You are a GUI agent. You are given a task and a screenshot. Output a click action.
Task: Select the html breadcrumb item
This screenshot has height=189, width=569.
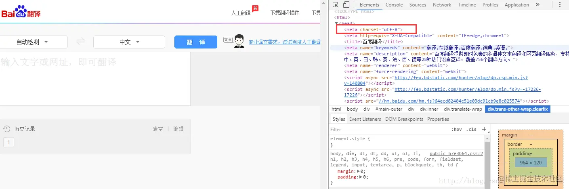[336, 109]
